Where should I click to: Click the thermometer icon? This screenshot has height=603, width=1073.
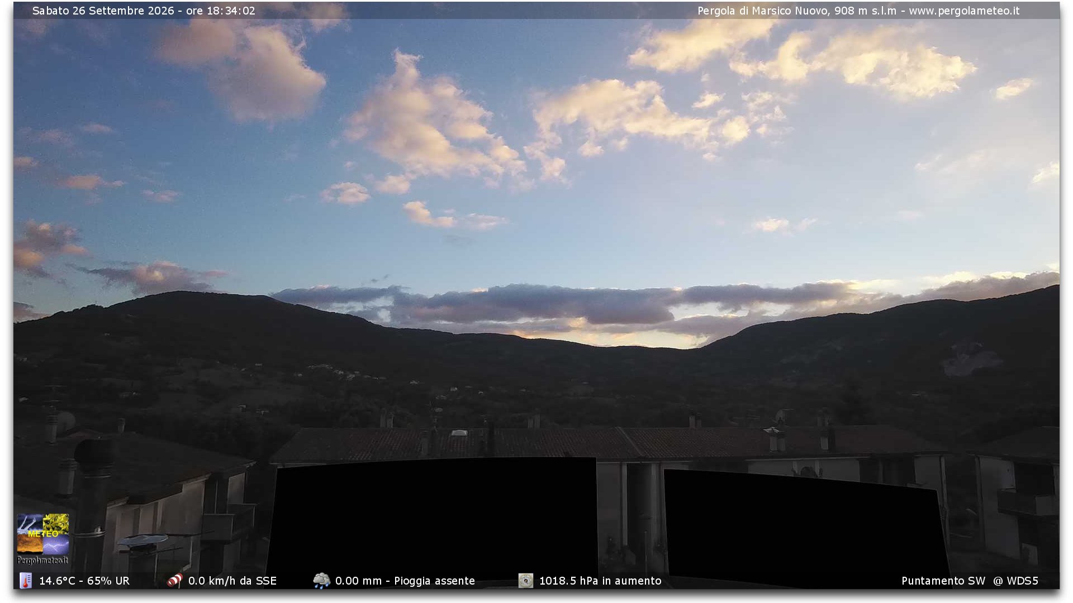tap(26, 581)
